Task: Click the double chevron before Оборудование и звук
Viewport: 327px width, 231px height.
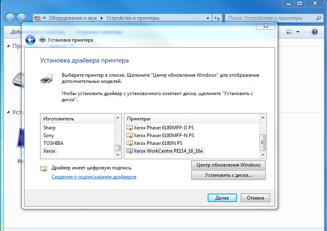Action: [x=44, y=18]
